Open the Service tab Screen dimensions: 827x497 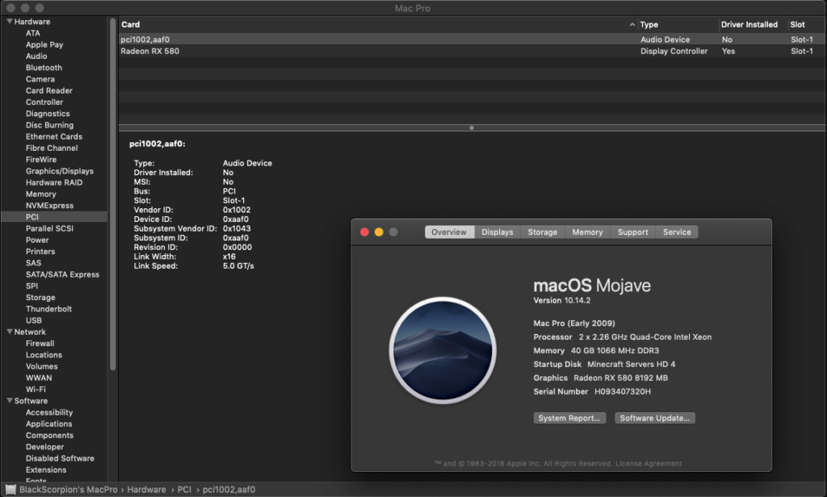[677, 232]
